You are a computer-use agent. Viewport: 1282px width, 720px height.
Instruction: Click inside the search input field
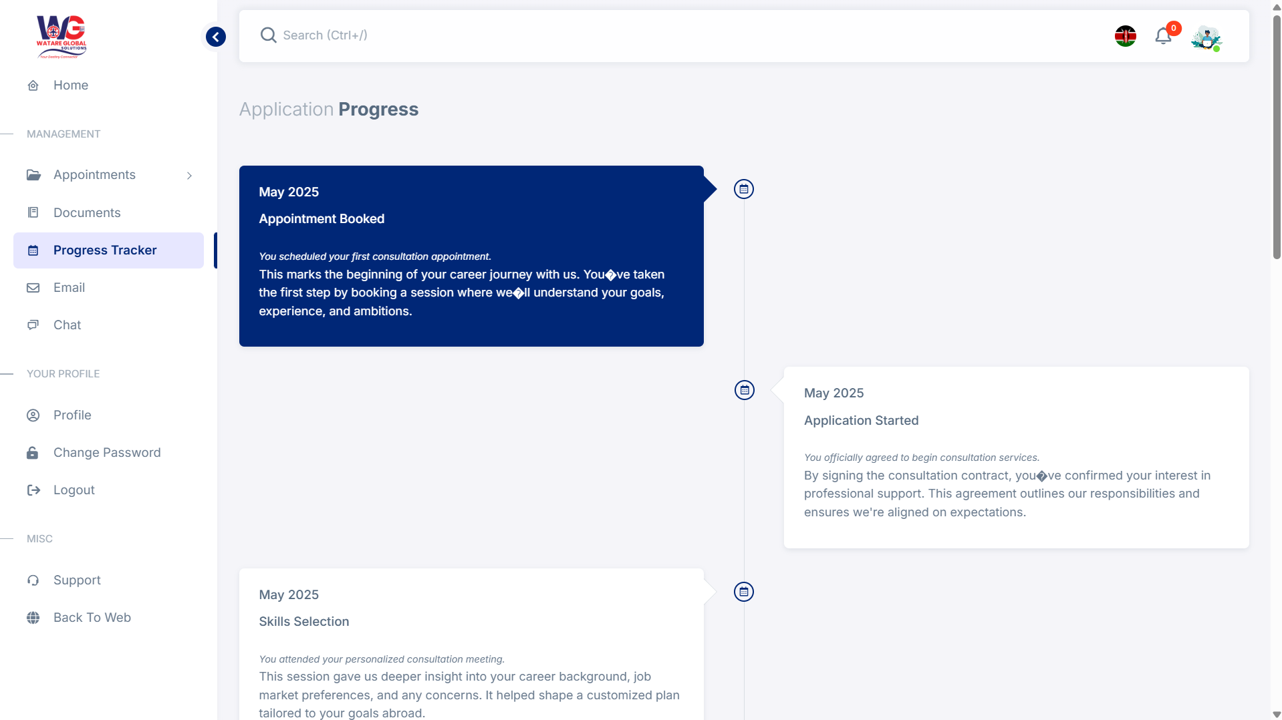click(468, 35)
